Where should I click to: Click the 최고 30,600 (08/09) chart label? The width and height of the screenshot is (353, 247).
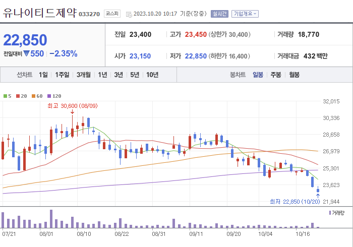click(x=73, y=106)
